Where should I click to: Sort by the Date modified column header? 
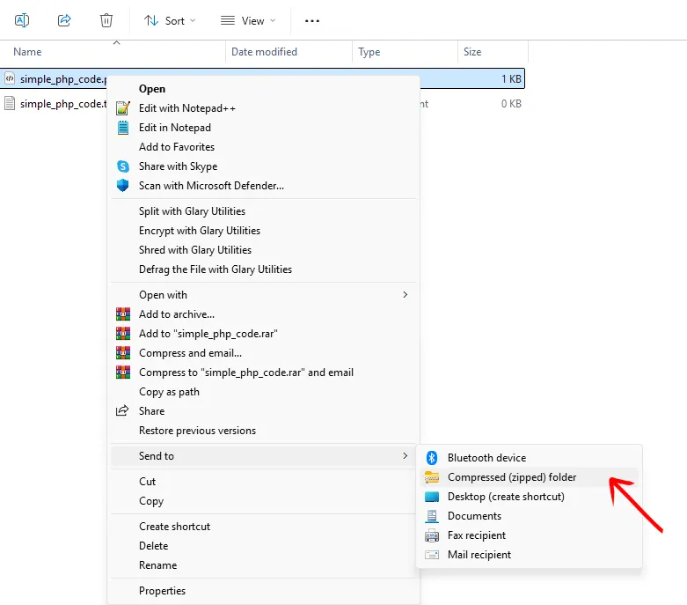(264, 52)
